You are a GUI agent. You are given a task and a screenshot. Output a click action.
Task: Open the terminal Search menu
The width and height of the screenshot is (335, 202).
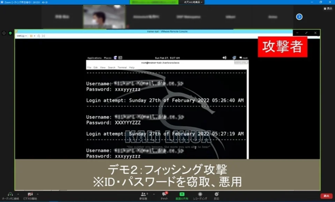pyautogui.click(x=111, y=68)
